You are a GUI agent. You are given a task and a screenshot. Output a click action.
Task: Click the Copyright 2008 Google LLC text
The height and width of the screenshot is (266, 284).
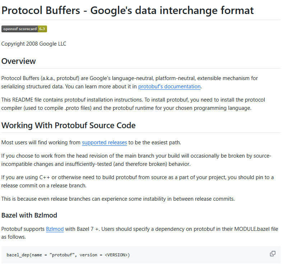(x=34, y=44)
